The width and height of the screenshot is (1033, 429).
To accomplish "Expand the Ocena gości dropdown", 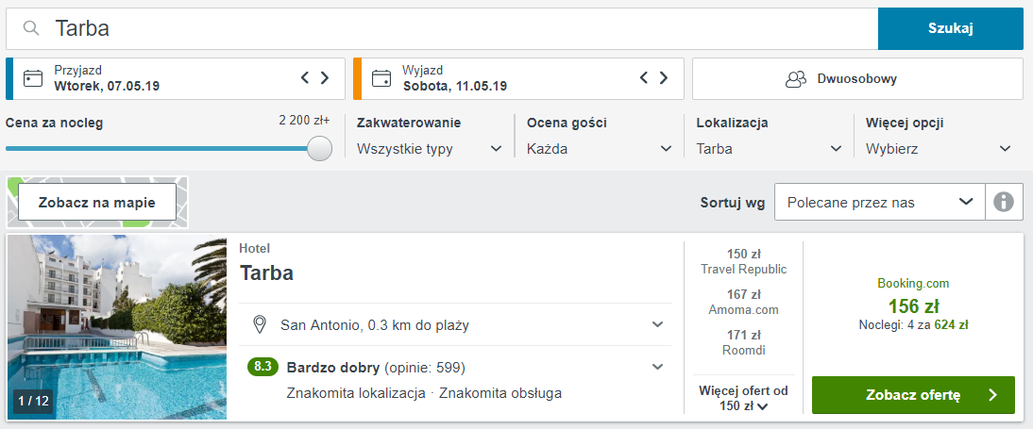I will pos(600,148).
